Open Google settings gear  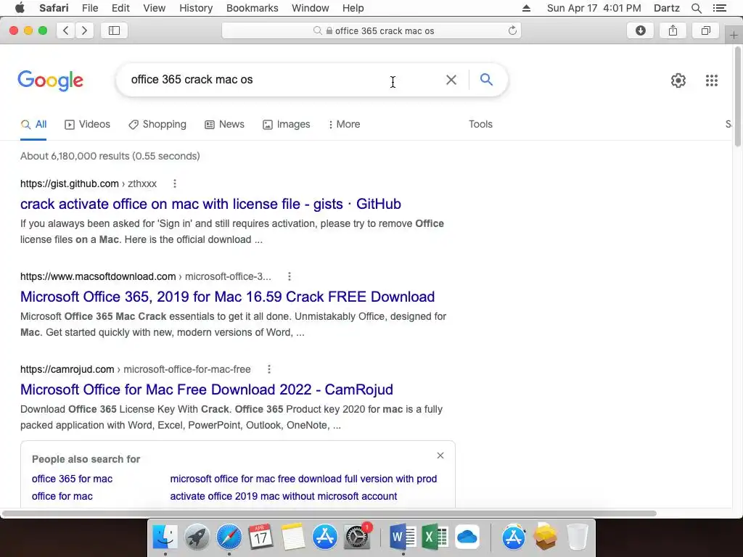pyautogui.click(x=678, y=80)
